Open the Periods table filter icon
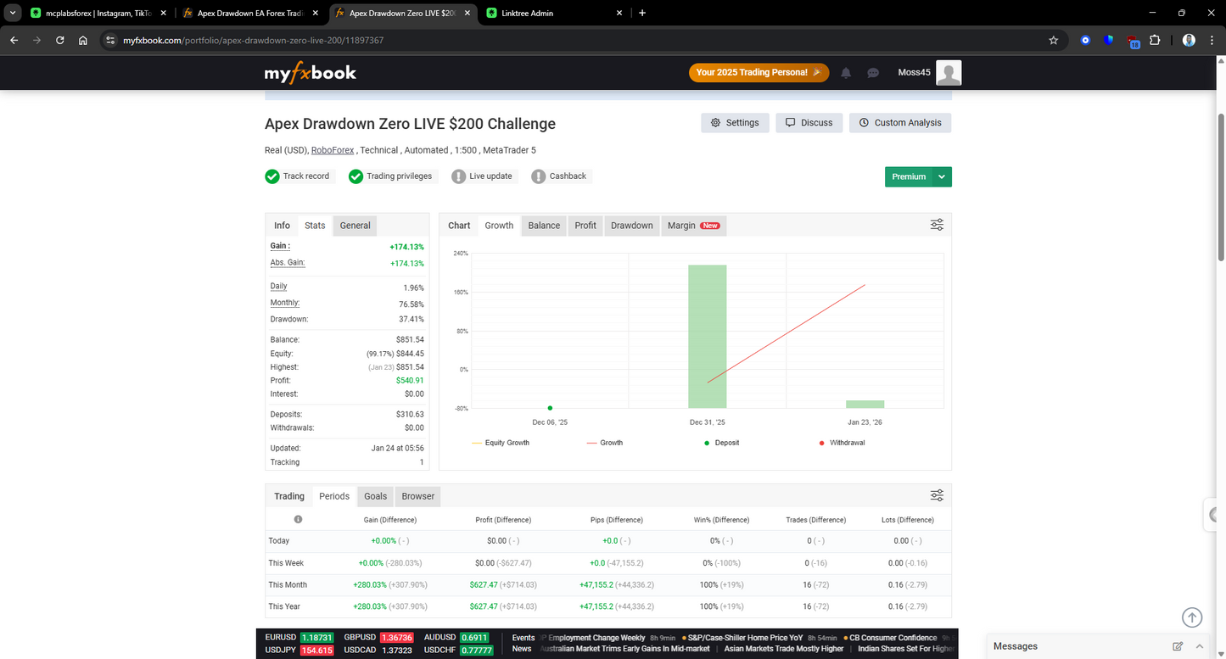 (x=936, y=494)
